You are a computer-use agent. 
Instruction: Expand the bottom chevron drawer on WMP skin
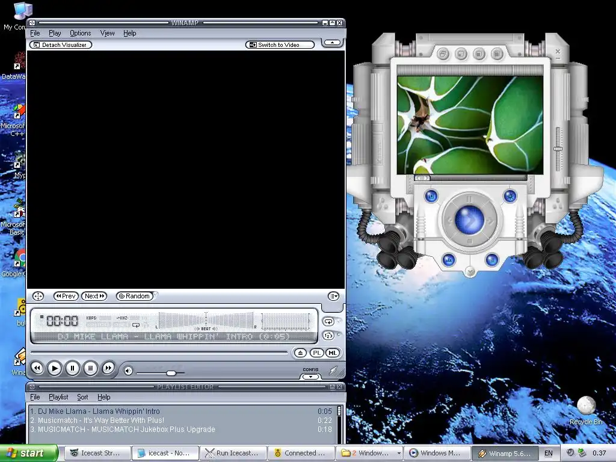470,271
